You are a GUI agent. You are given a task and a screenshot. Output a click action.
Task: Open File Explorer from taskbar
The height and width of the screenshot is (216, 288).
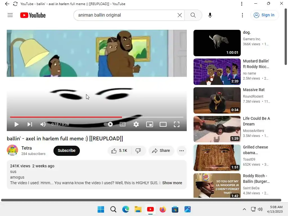pyautogui.click(x=138, y=209)
